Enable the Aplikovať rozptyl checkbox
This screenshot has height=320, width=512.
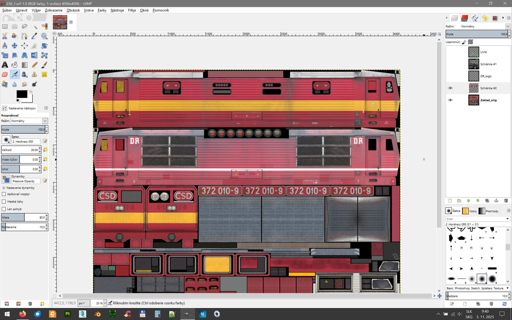4,194
